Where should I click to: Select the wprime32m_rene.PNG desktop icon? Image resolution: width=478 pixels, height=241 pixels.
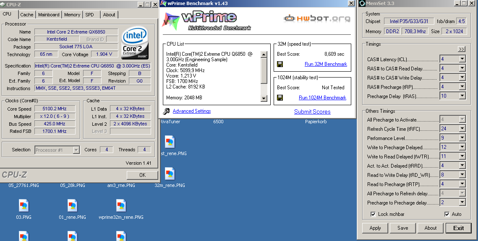[121, 206]
